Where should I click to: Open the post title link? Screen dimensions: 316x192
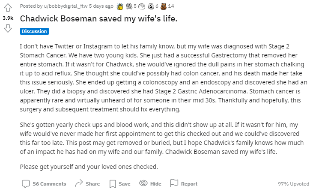pos(98,18)
